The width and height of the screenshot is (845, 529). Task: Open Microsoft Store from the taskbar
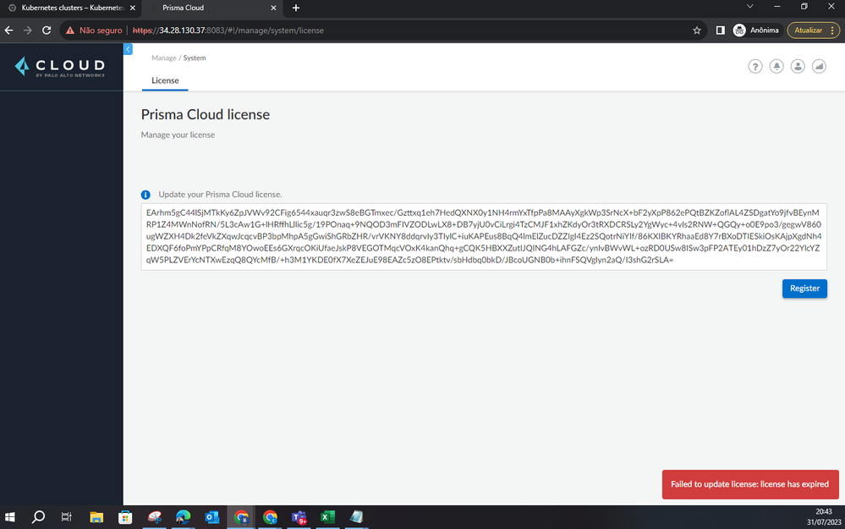point(125,517)
